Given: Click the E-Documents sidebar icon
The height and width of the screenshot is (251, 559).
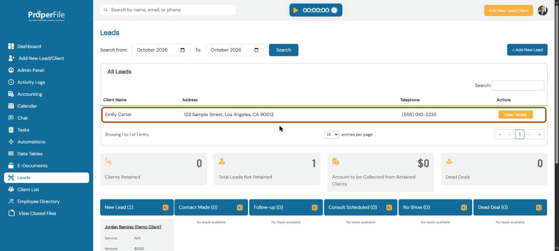Looking at the screenshot, I should coord(11,166).
